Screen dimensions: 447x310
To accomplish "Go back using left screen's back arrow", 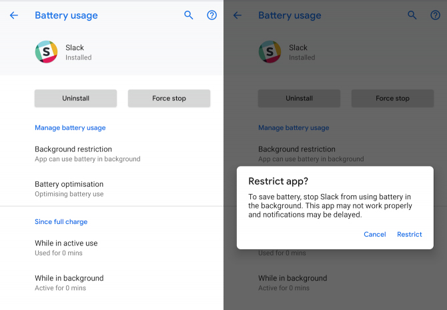I will pos(14,15).
